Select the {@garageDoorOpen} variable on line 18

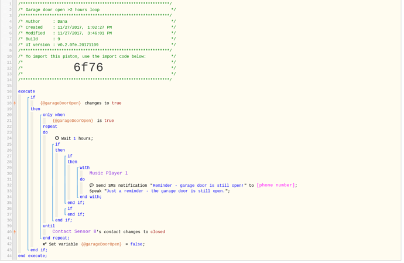60,103
